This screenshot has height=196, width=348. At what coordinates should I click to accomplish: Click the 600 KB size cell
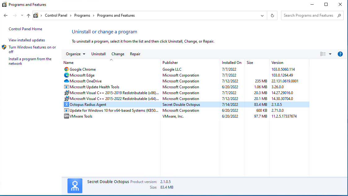(x=261, y=111)
